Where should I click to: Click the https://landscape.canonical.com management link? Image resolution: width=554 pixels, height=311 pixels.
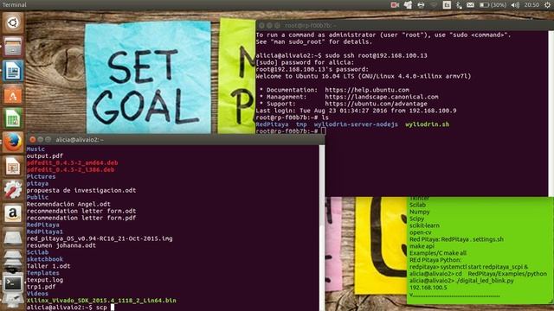tap(382, 97)
